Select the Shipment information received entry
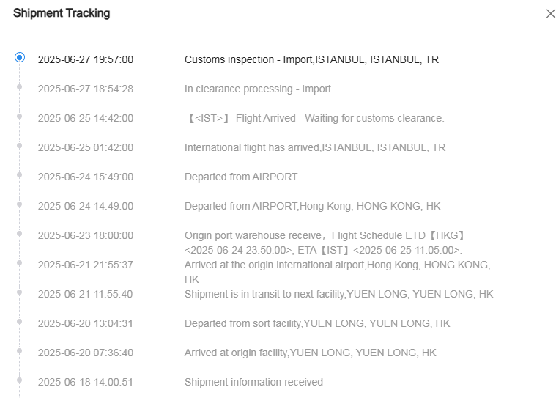 (253, 382)
